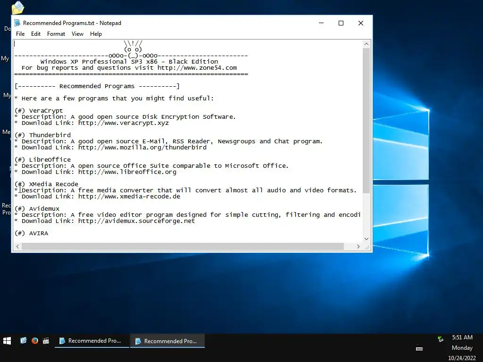The image size is (483, 362).
Task: Click the Windows XP Professional SP3 title line
Action: click(x=129, y=62)
